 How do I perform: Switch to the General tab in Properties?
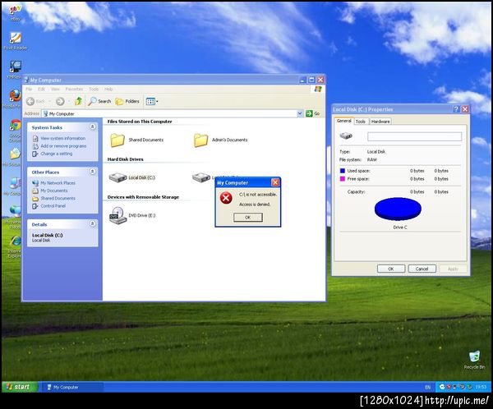coord(344,121)
